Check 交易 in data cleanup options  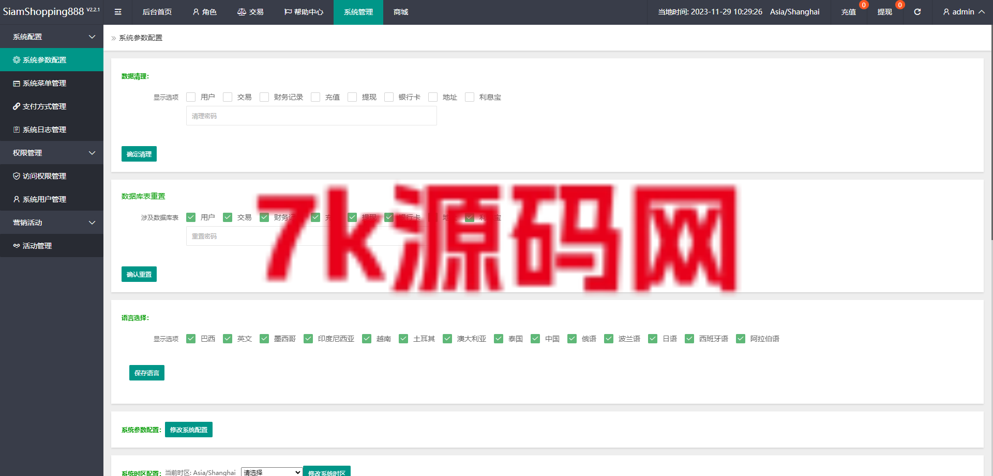(228, 97)
